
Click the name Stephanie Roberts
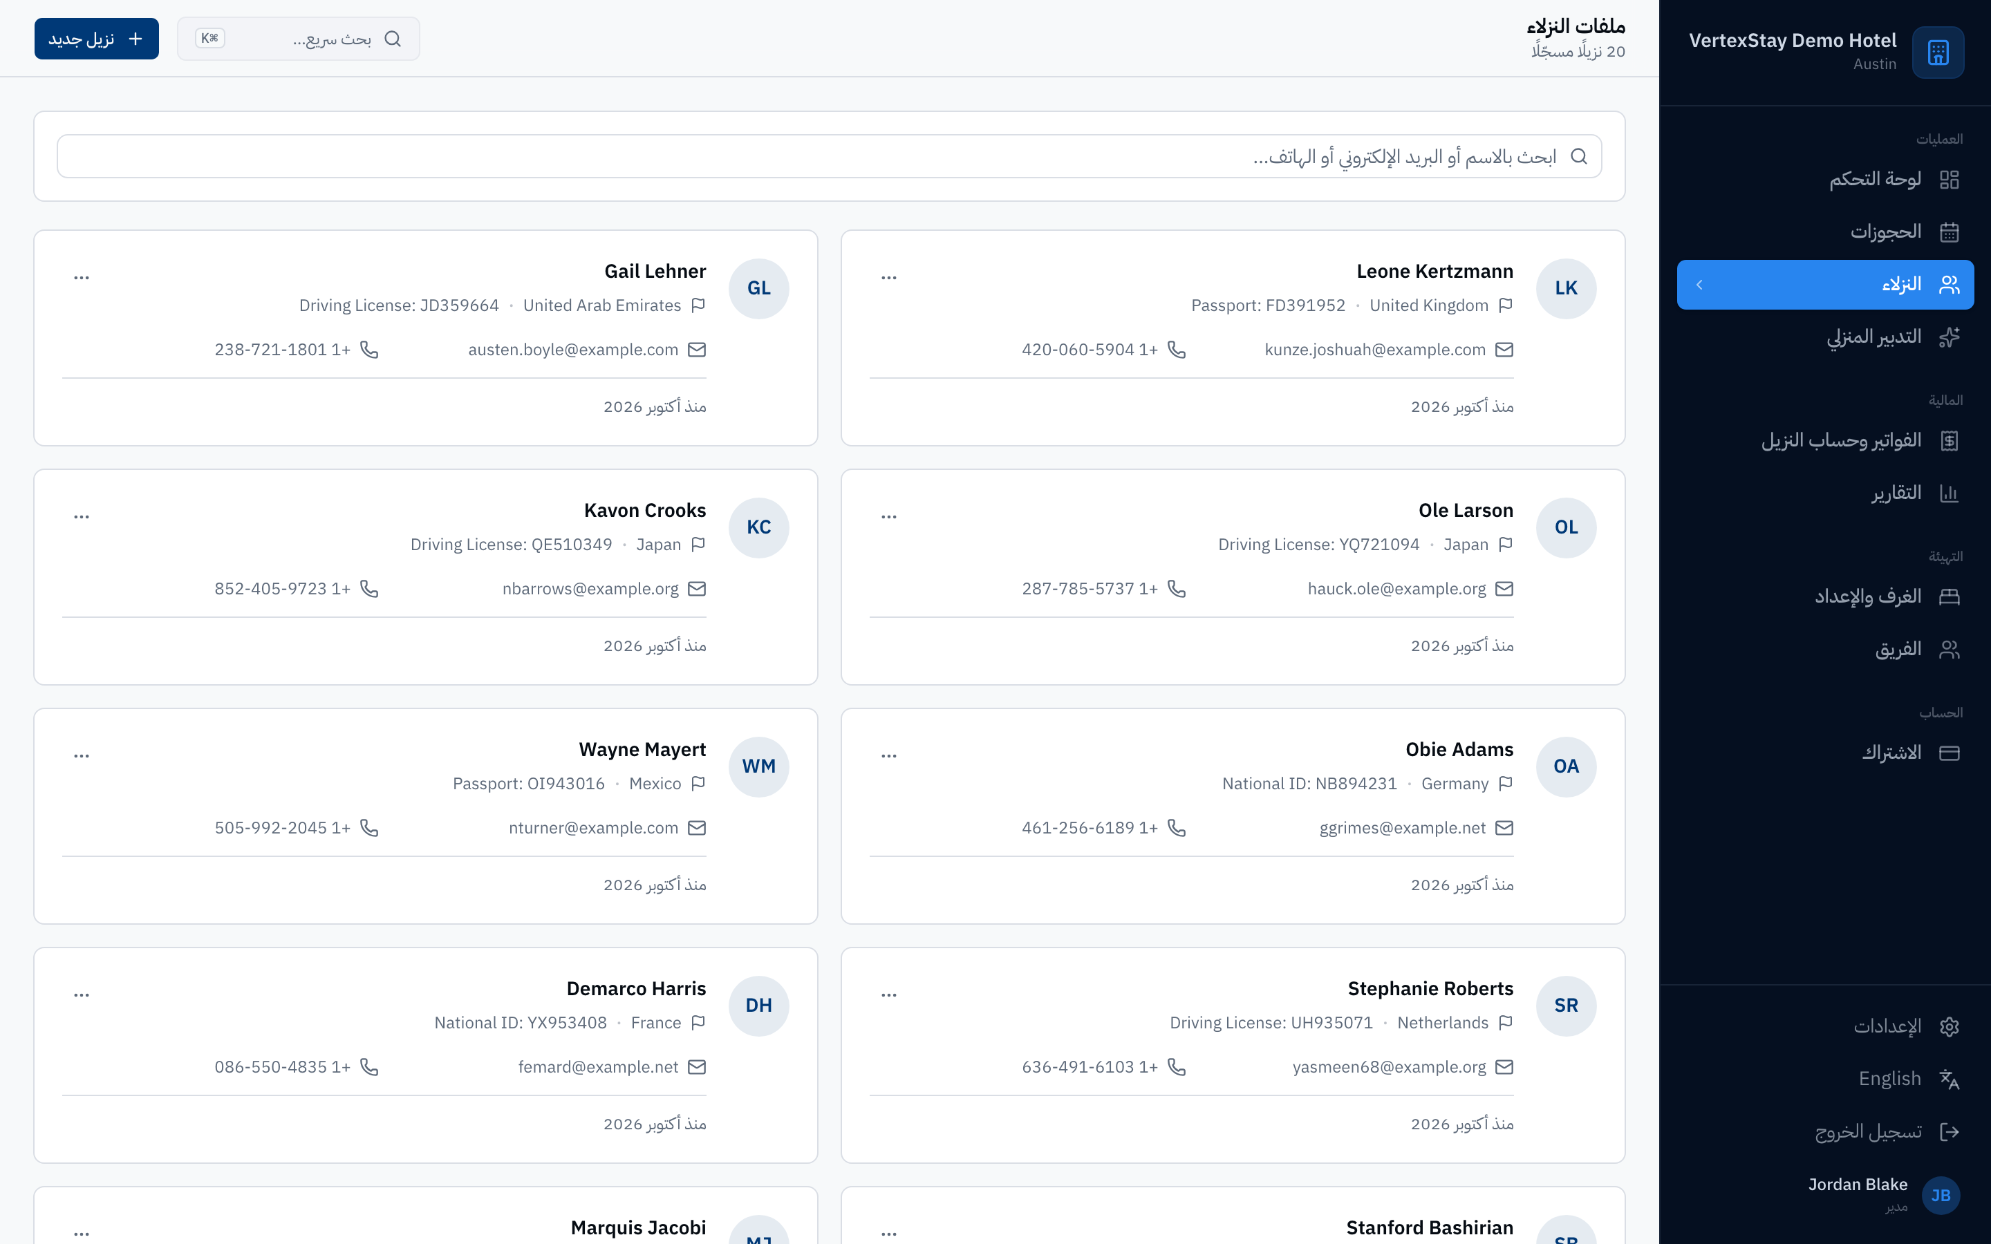[x=1430, y=989]
